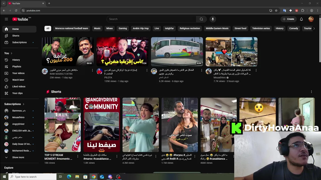Open Liked videos list

click(19, 86)
